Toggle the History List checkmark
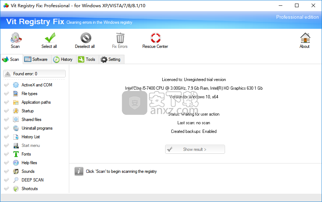 tap(6, 136)
